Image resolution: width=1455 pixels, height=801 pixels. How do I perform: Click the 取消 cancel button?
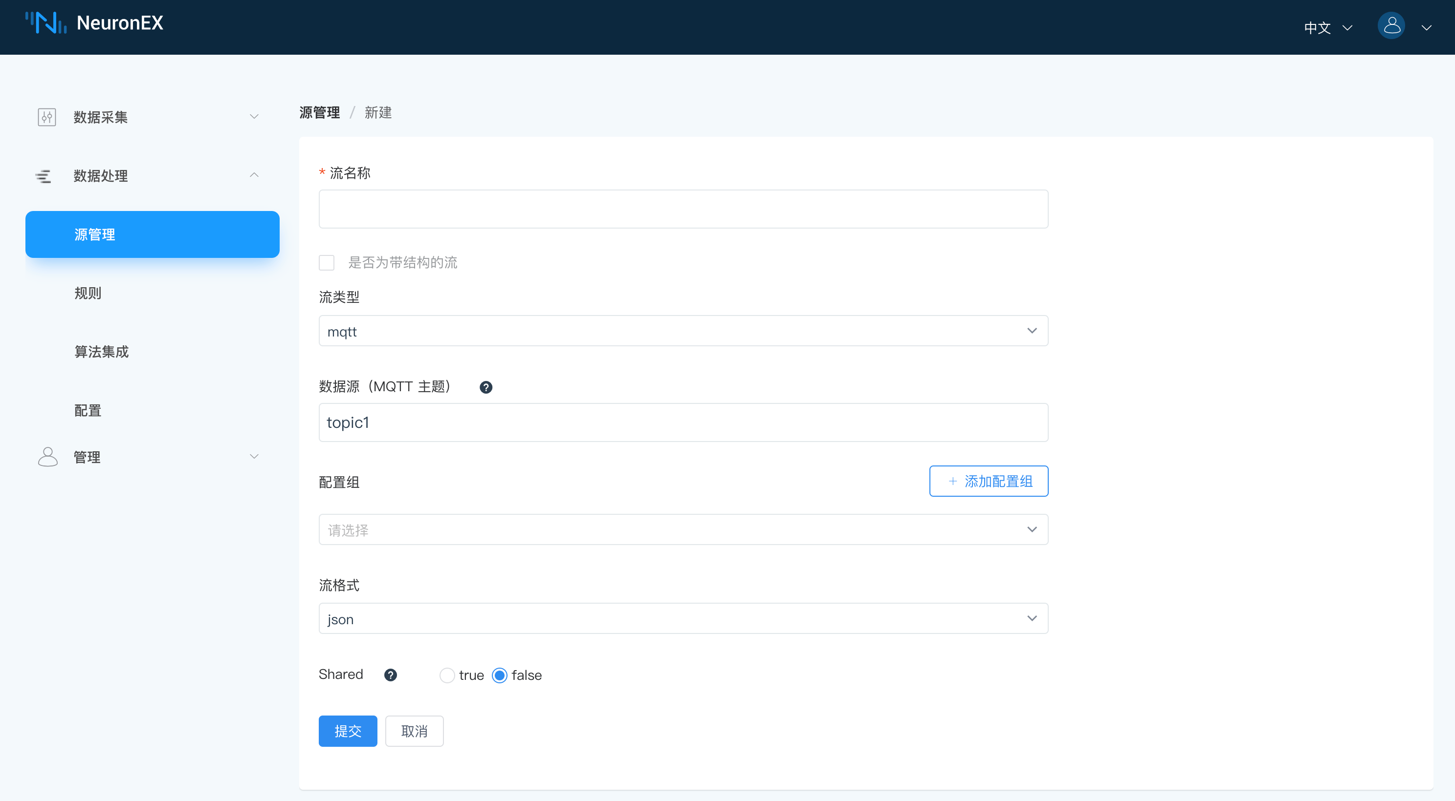[414, 731]
